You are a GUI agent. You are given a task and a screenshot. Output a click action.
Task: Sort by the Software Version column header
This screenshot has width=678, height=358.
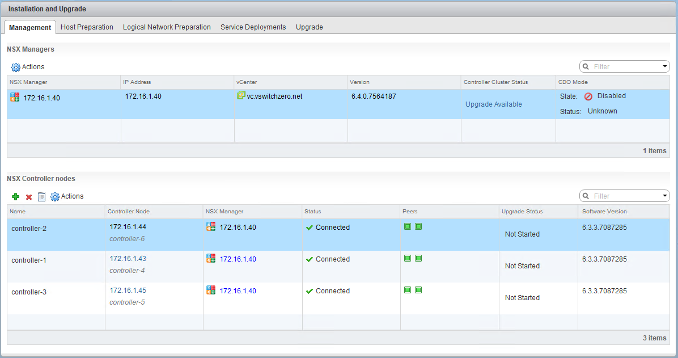click(604, 212)
